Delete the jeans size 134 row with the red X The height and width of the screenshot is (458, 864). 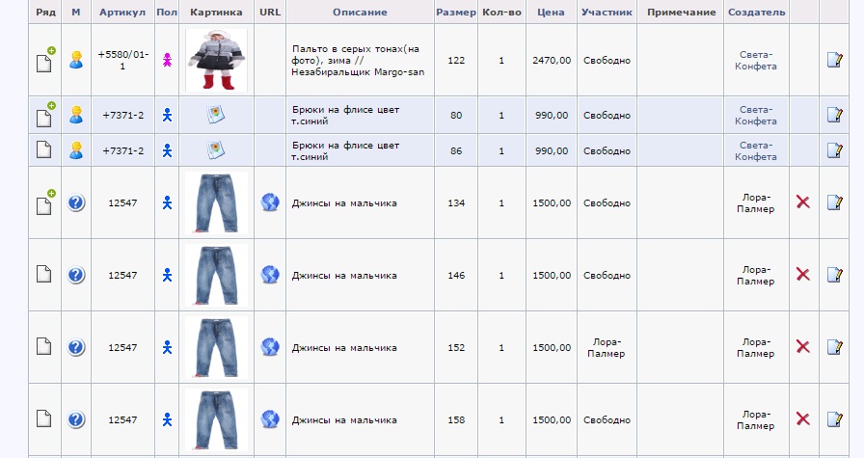(803, 202)
